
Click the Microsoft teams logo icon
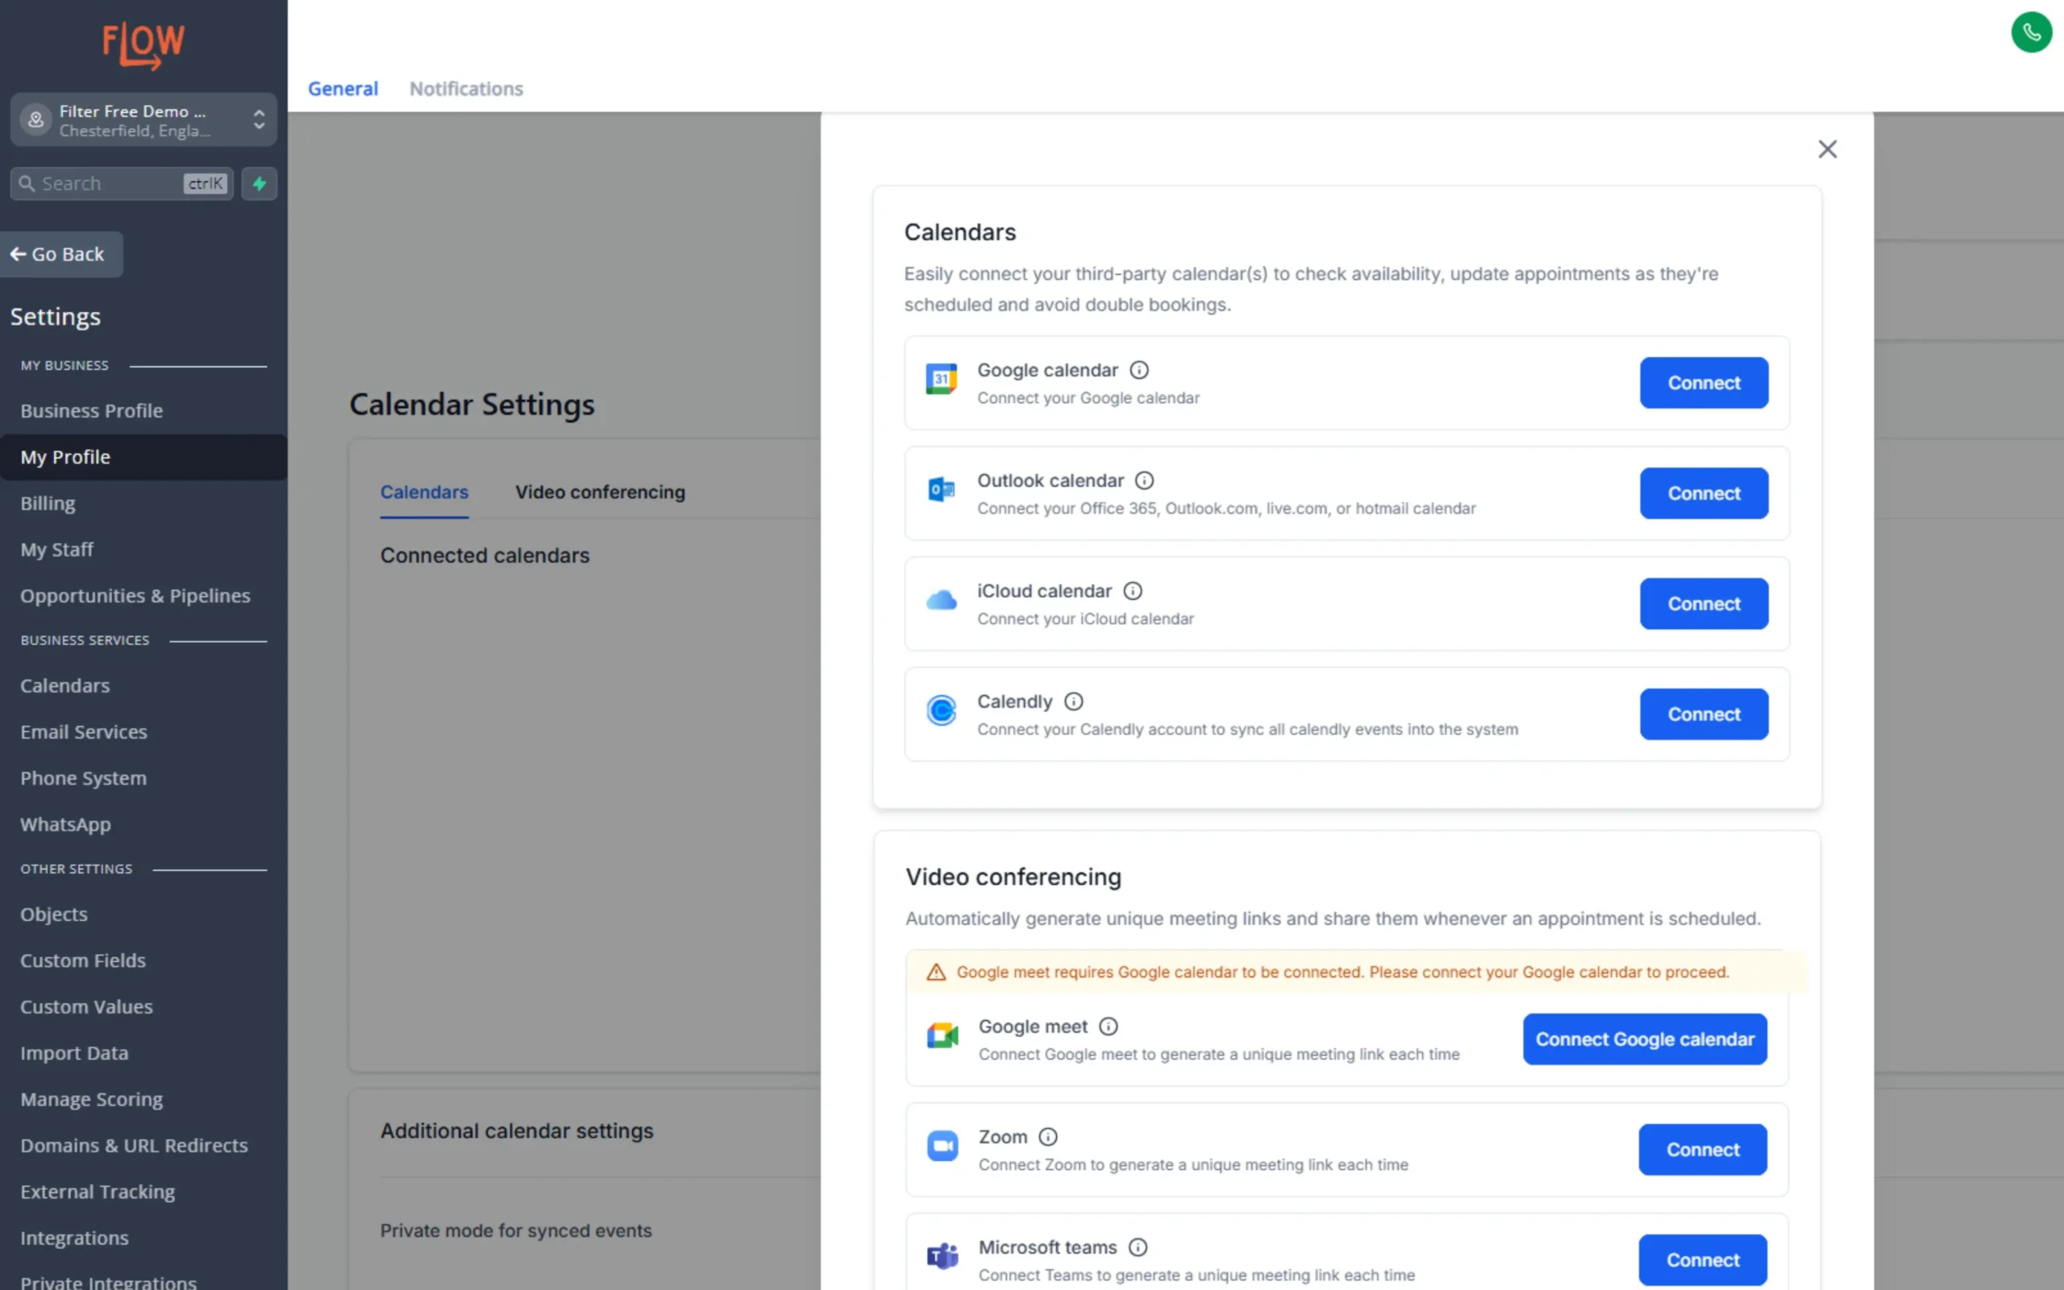(943, 1257)
